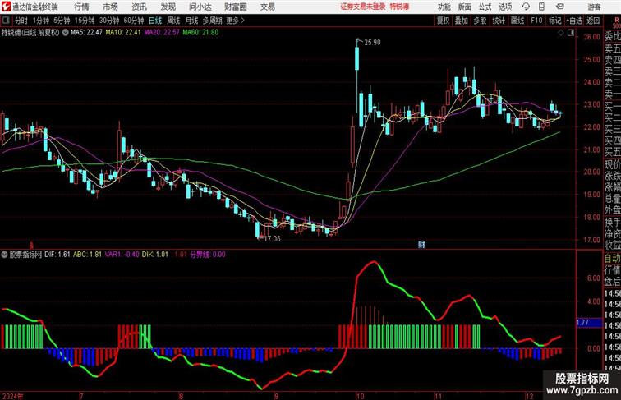Switch to 30分钟 period tab
This screenshot has height=400, width=621.
coord(109,21)
